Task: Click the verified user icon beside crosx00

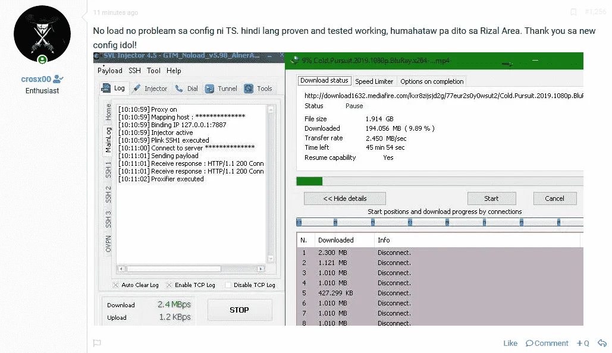Action: [58, 79]
